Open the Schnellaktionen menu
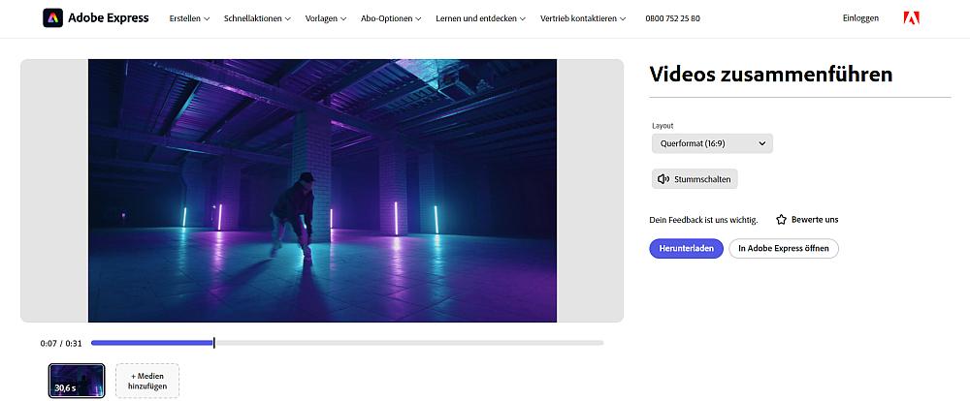Screen dimensions: 970x401 tap(257, 18)
